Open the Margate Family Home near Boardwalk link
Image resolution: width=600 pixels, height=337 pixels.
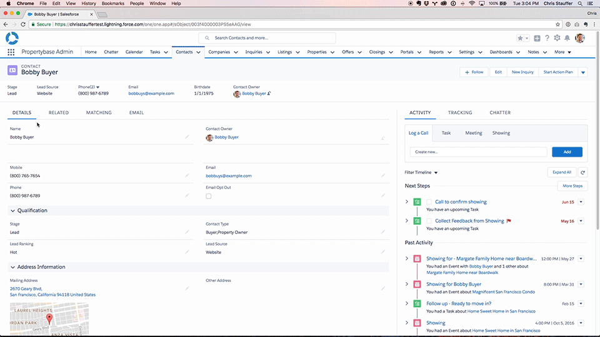tap(462, 273)
